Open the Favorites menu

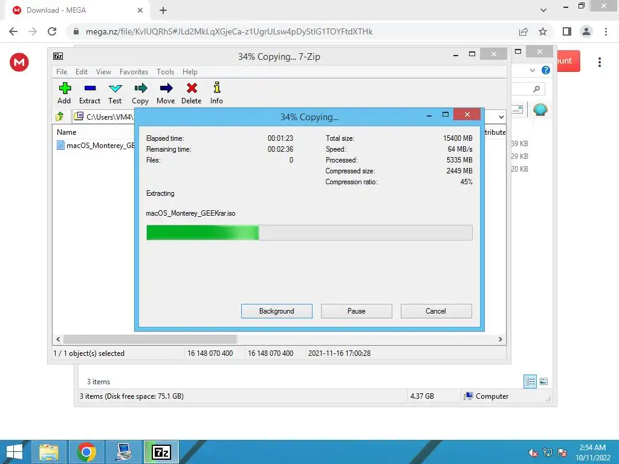[134, 72]
